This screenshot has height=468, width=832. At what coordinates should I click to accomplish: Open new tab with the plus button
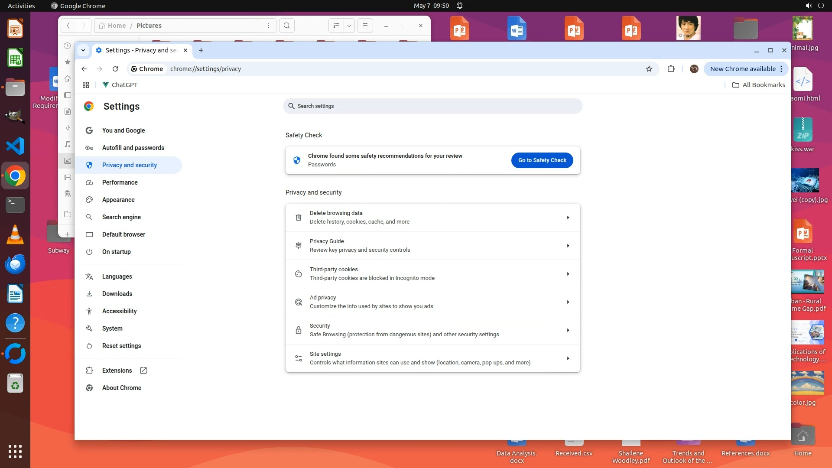(x=201, y=50)
